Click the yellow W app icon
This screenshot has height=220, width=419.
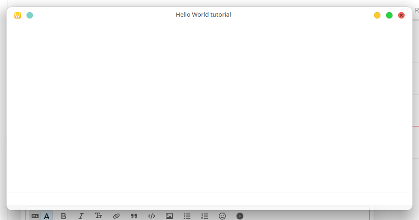point(18,15)
